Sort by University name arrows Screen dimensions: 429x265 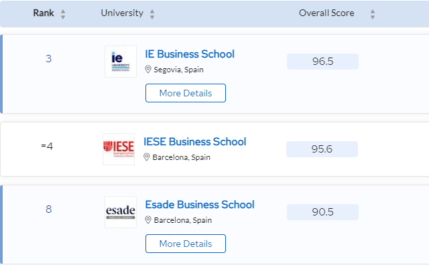(x=152, y=14)
